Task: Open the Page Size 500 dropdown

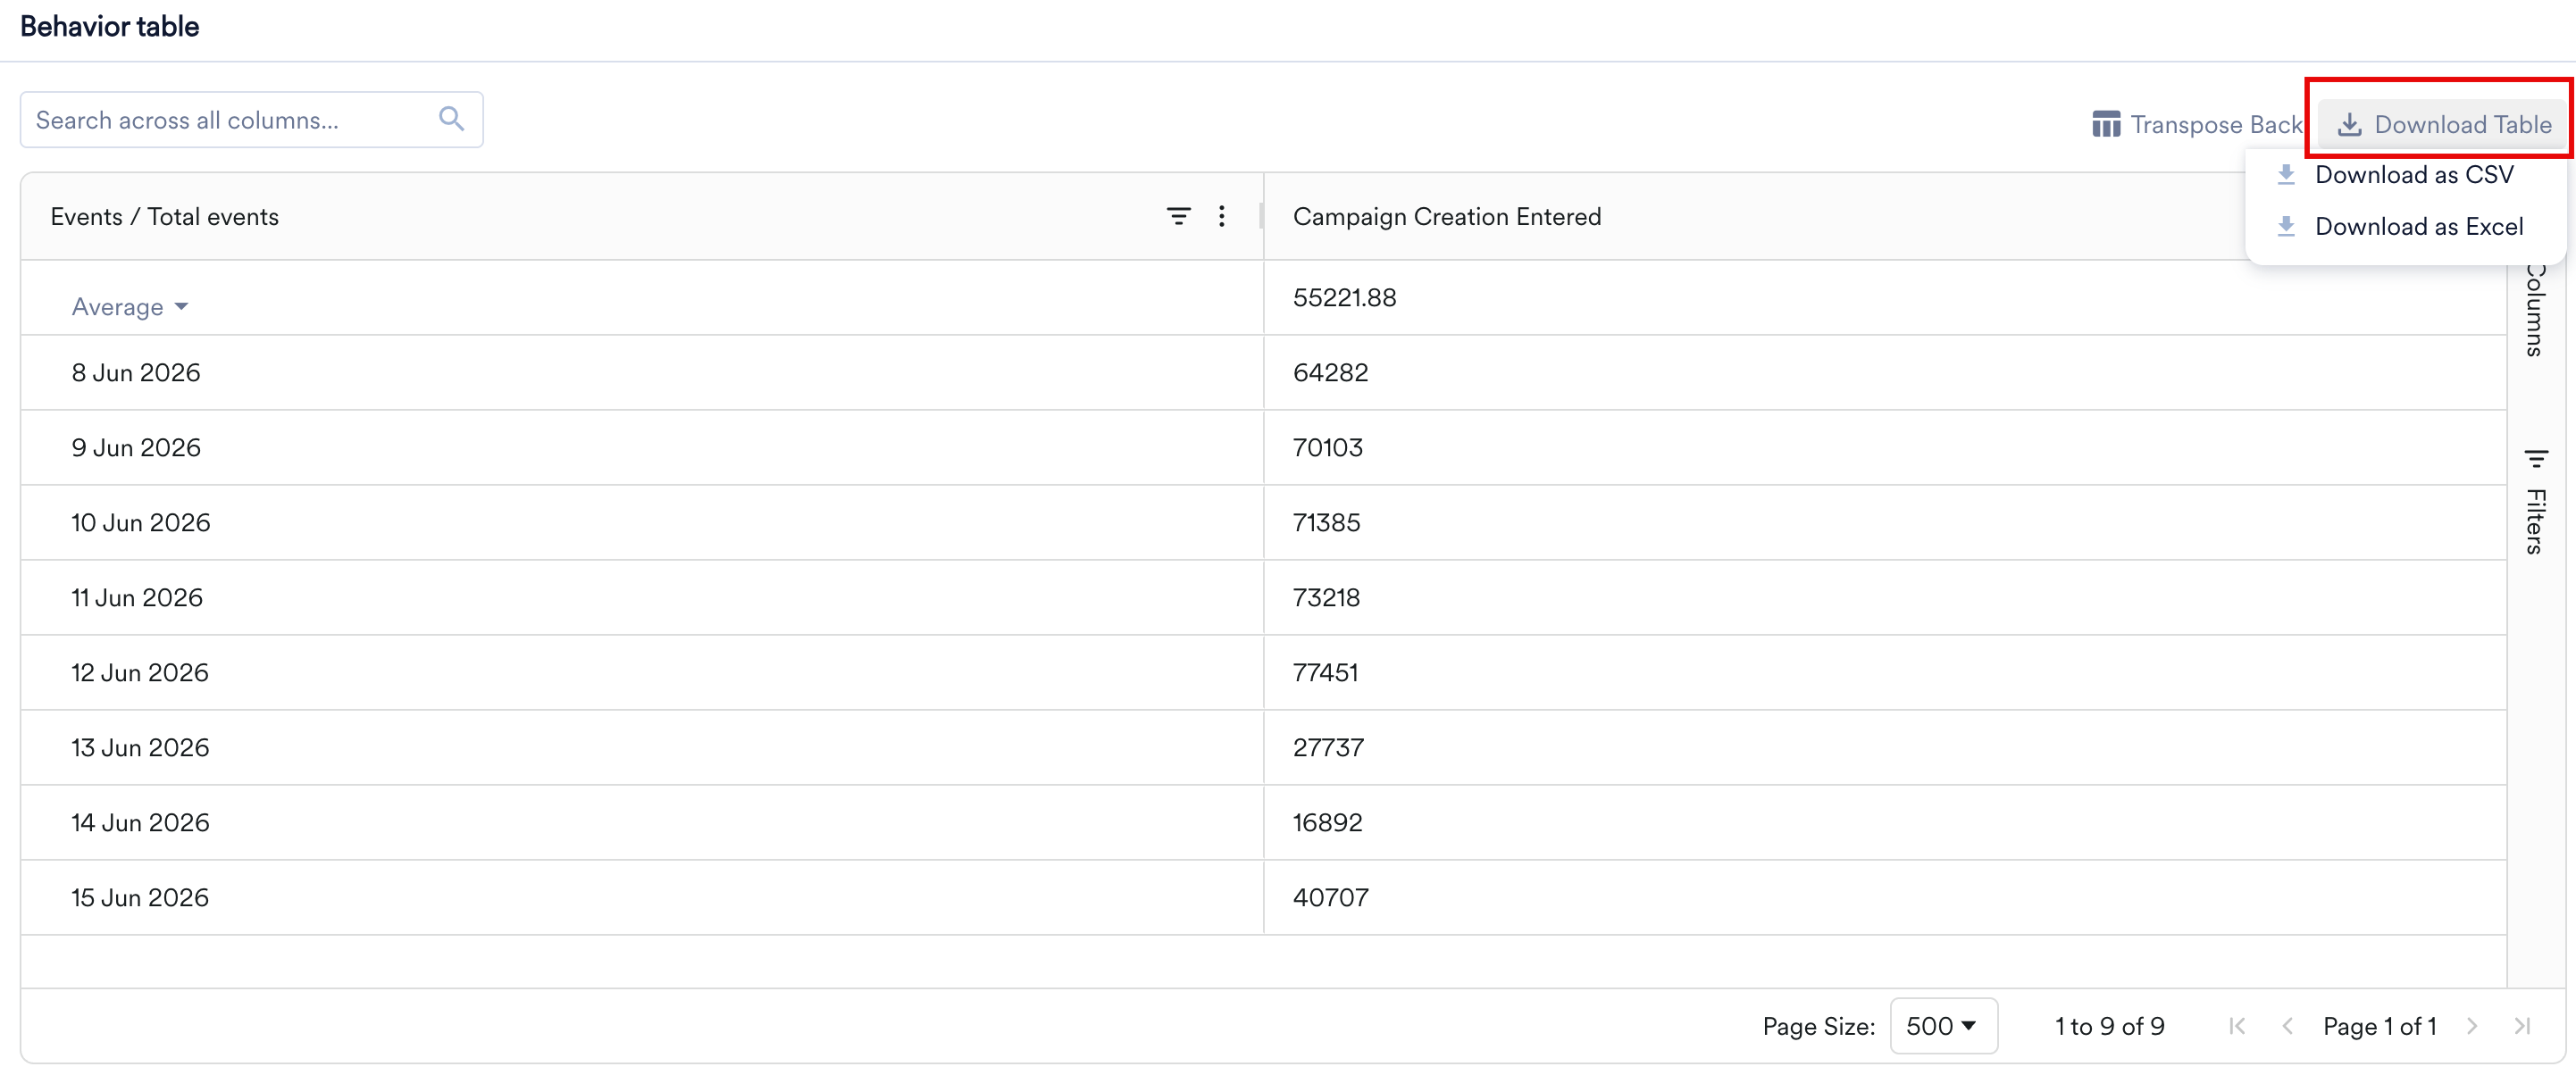Action: click(x=1943, y=1026)
